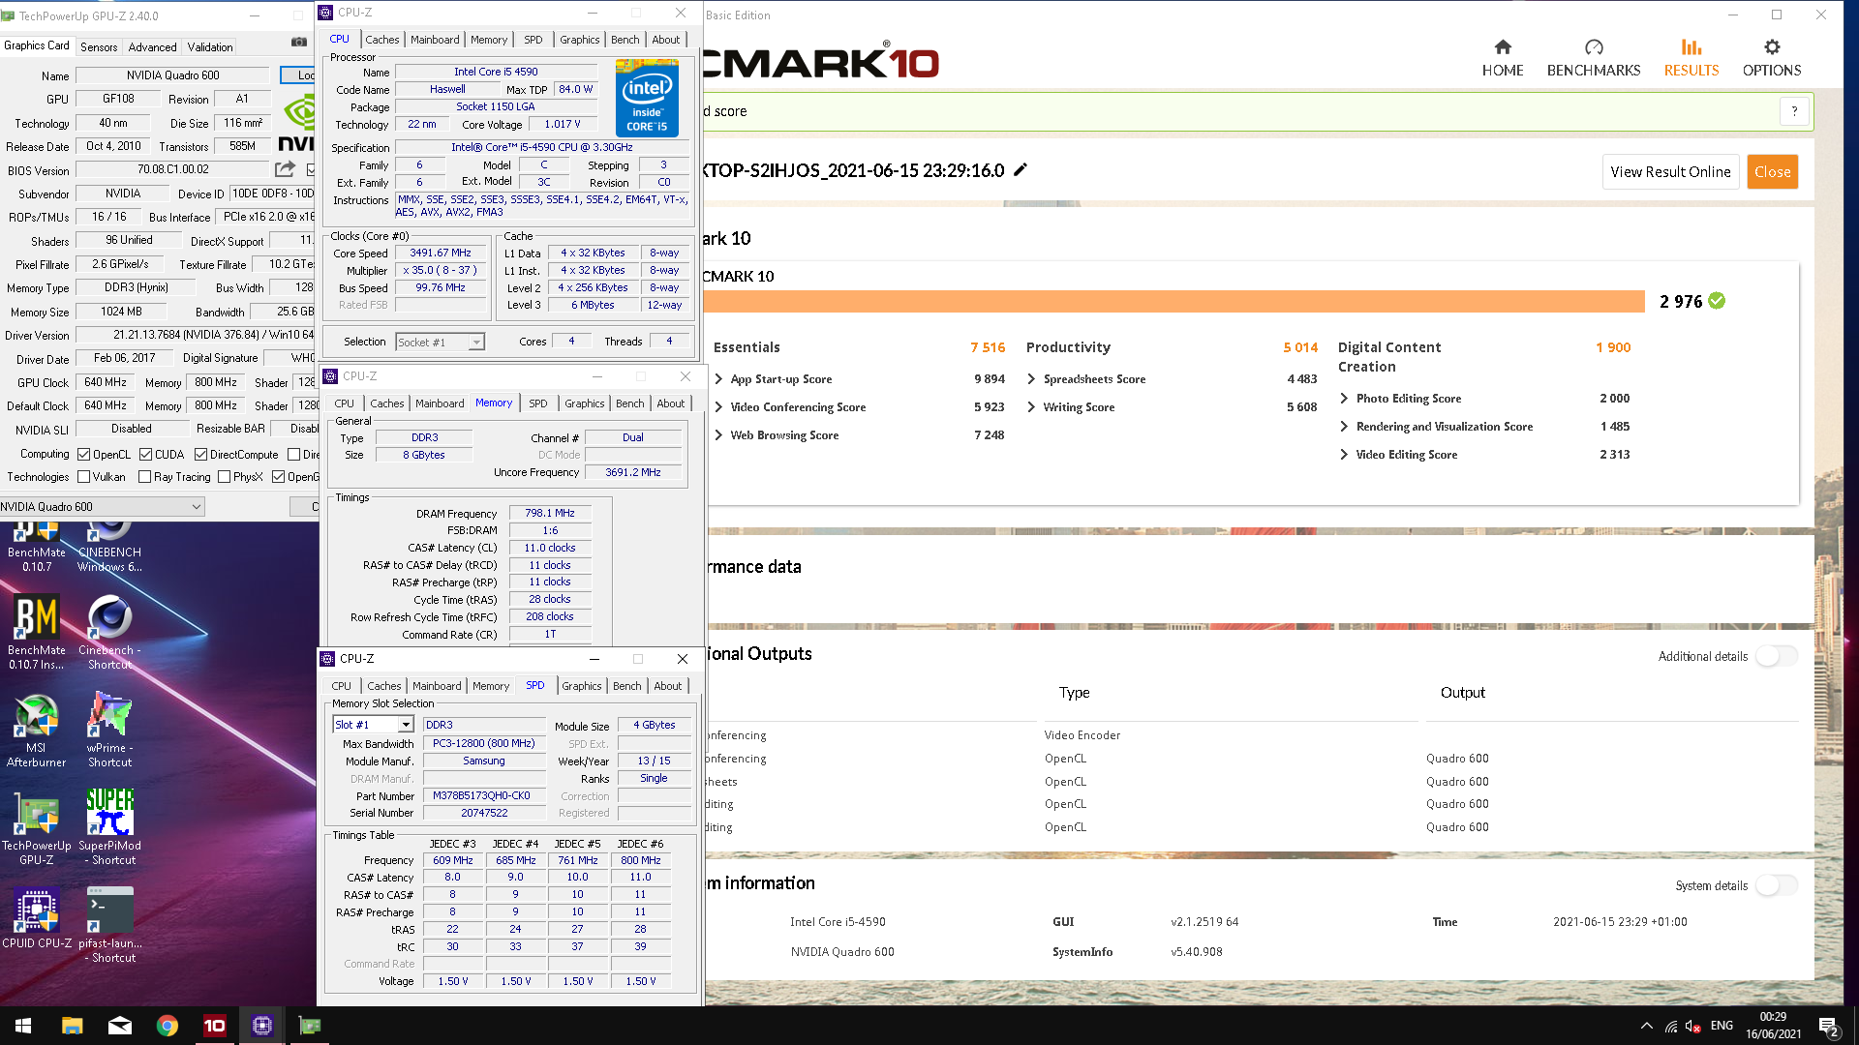This screenshot has width=1859, height=1045.
Task: Open Caches tab in top CPU-Z window
Action: tap(381, 40)
